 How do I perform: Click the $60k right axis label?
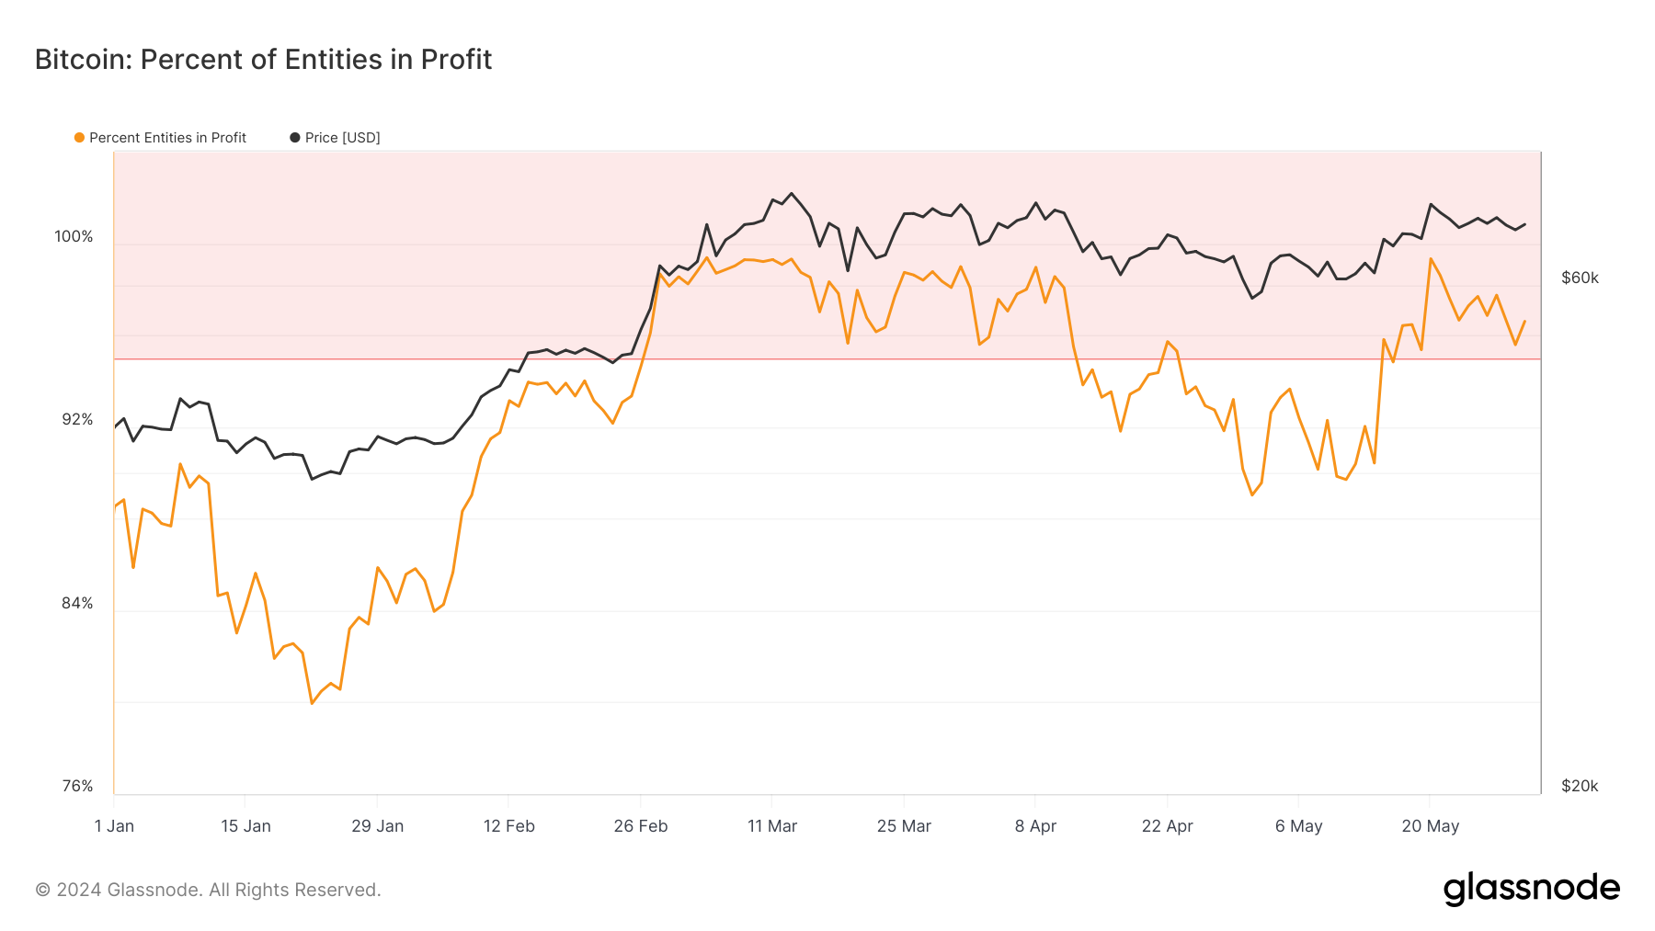coord(1580,278)
